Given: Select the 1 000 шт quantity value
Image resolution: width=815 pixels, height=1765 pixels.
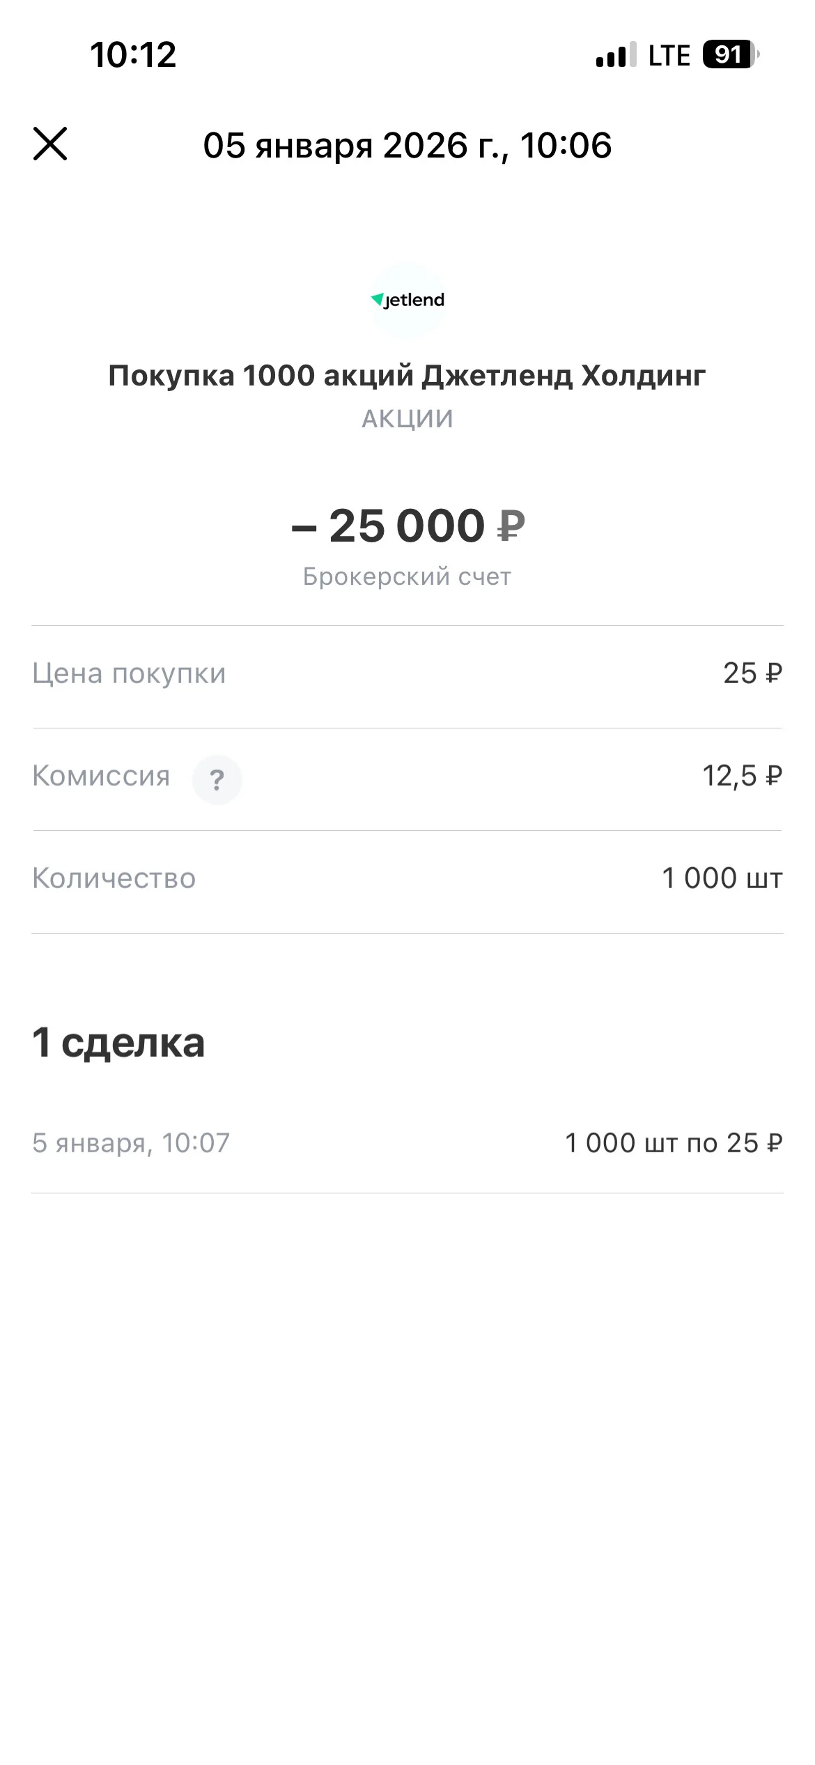Looking at the screenshot, I should (722, 878).
